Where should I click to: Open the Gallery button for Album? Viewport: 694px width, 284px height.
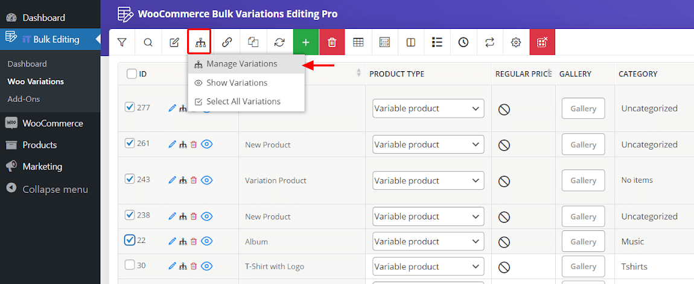coord(584,242)
